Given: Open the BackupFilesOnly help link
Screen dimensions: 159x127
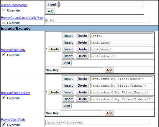Looking at the screenshot, I should [x=13, y=50].
